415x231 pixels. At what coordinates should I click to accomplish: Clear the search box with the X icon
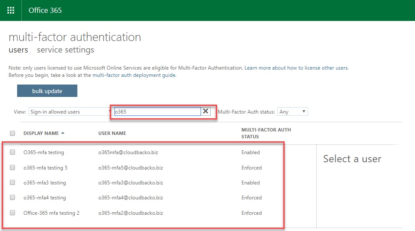pyautogui.click(x=206, y=111)
